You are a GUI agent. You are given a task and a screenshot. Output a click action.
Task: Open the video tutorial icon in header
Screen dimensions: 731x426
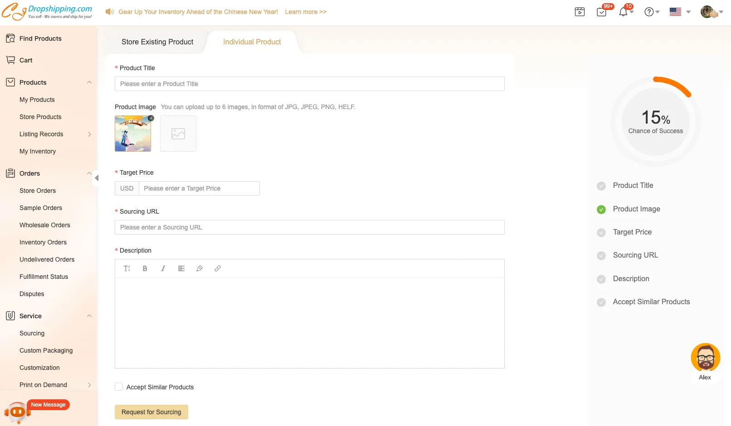580,12
